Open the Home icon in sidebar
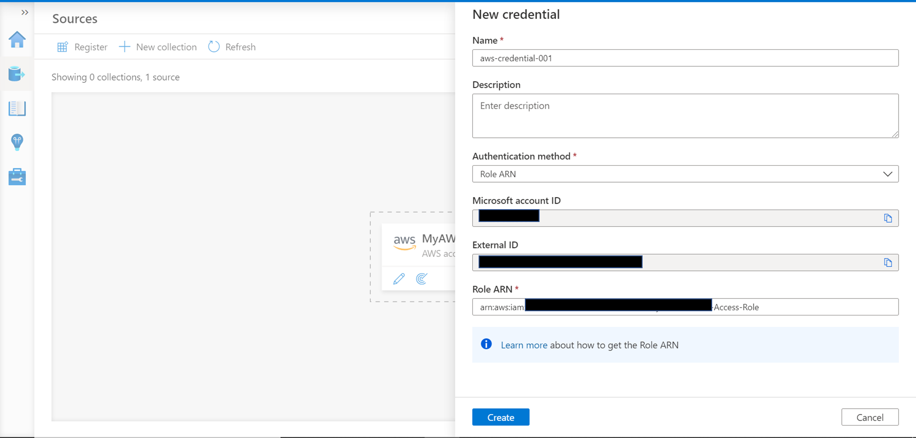The image size is (916, 438). pos(17,40)
